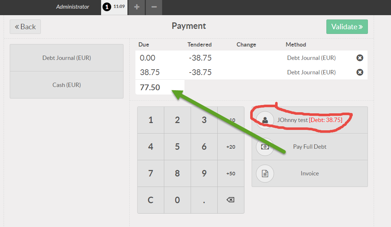
Task: Validate the payment
Action: (347, 26)
